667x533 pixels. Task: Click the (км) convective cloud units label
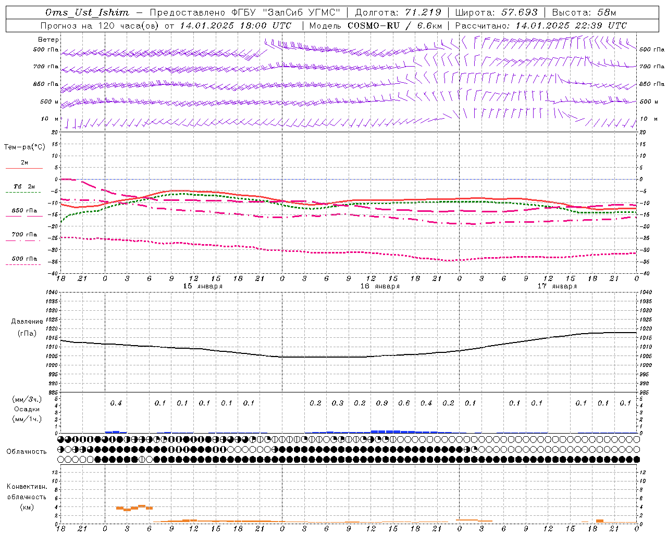[x=27, y=507]
